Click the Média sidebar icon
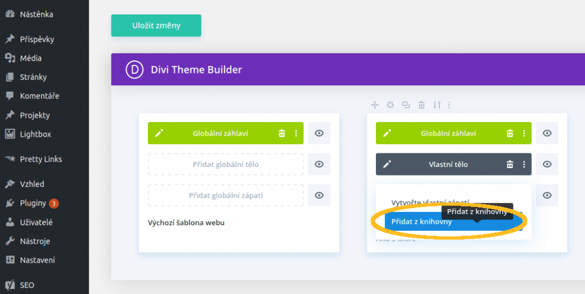 [x=10, y=58]
